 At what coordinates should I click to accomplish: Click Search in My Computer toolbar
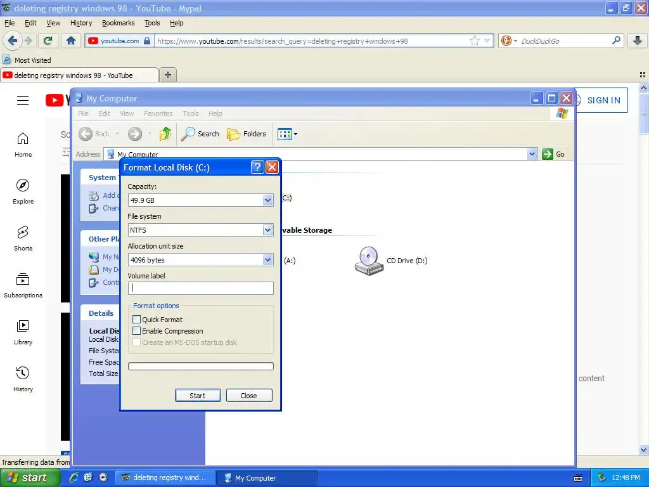point(200,134)
